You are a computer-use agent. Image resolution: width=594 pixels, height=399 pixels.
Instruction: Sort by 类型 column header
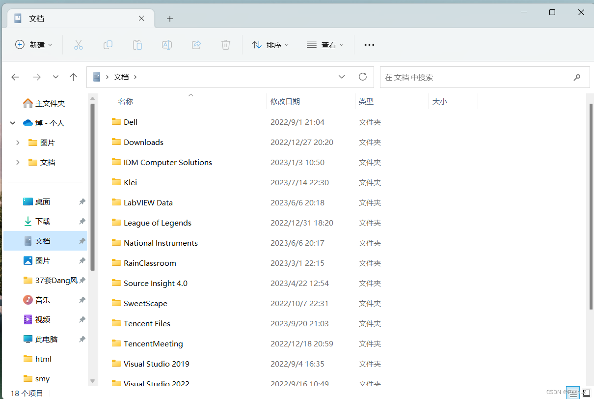392,101
